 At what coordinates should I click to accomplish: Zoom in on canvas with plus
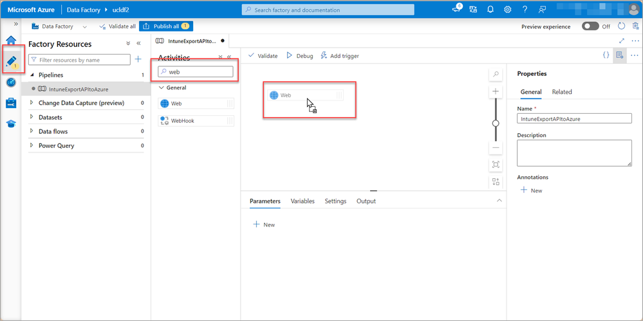pyautogui.click(x=496, y=91)
